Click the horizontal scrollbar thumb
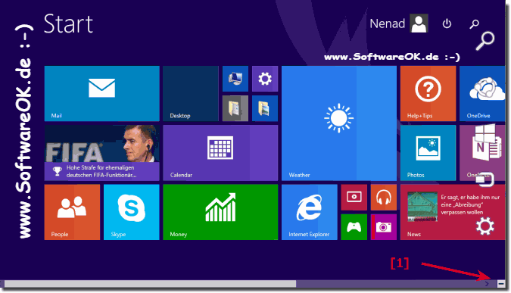This screenshot has height=293, width=511. click(150, 284)
